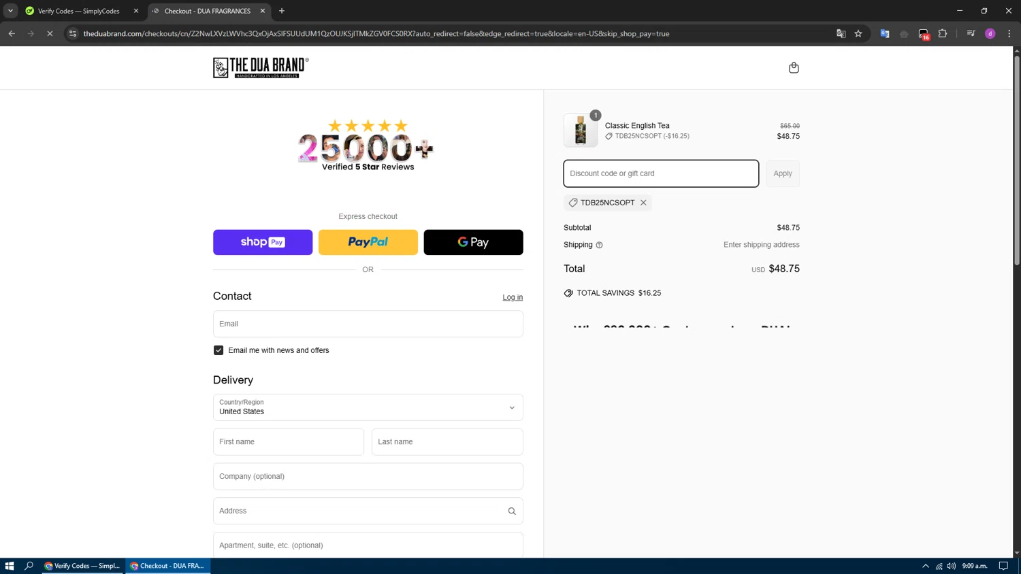
Task: Click the Classic English Tea product thumbnail
Action: coord(581,130)
